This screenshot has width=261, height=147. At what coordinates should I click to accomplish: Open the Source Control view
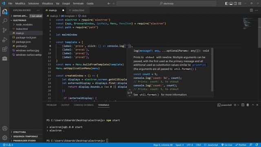click(x=4, y=30)
